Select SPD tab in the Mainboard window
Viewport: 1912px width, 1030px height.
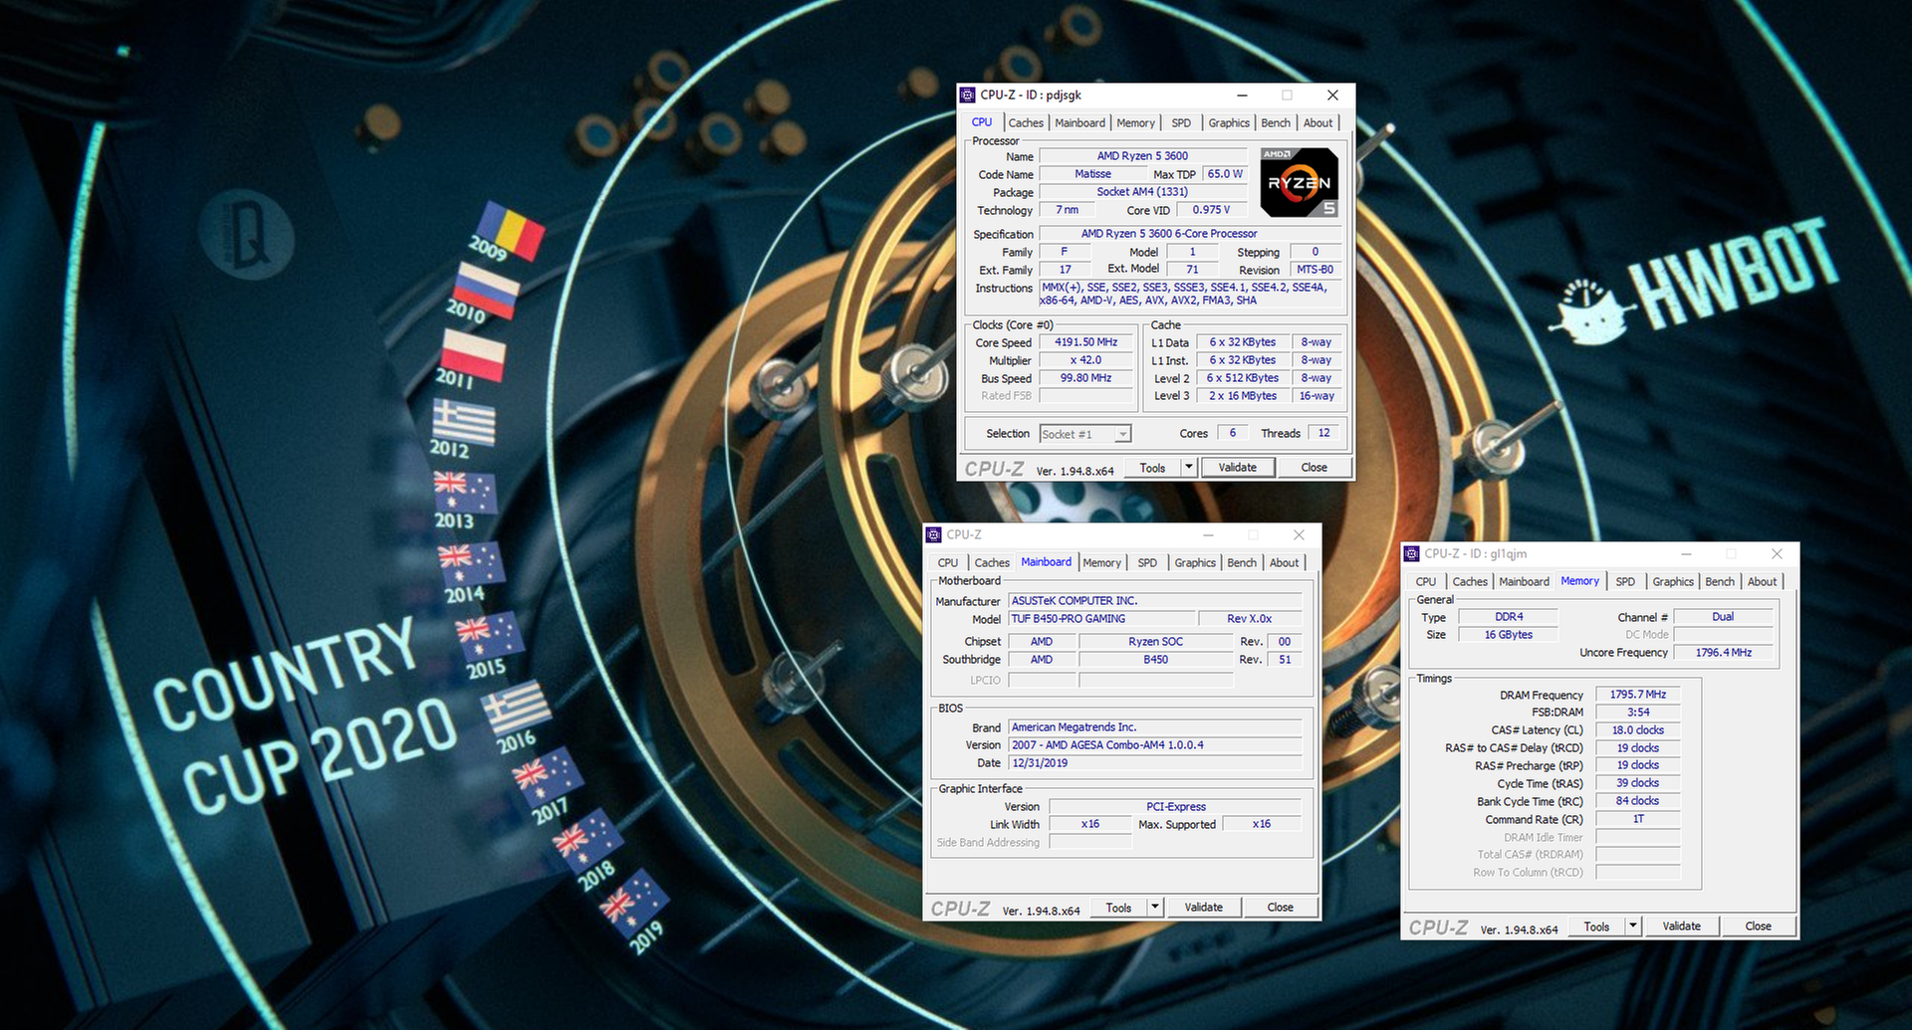1147,563
